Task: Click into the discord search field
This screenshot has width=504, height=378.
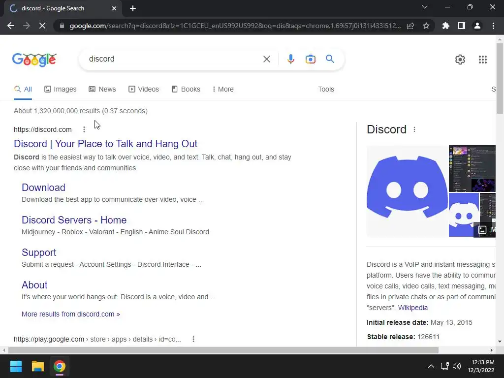Action: point(174,59)
